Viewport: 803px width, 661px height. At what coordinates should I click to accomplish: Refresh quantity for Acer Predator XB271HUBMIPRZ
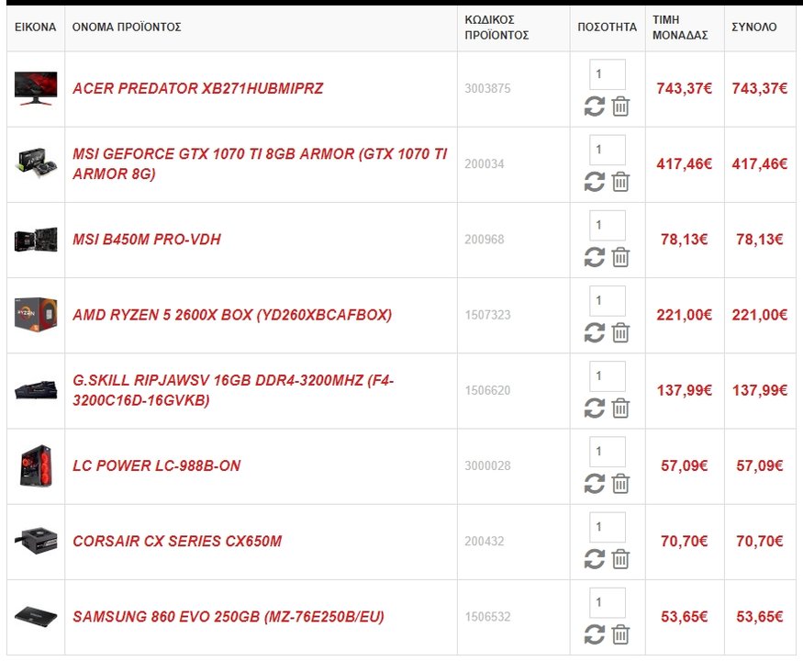click(594, 106)
